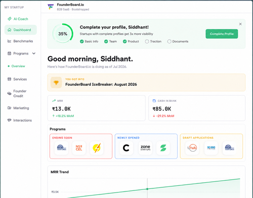Open the 10,000 draft application logo
The image size is (253, 198).
tap(211, 148)
